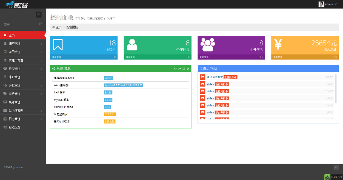Image resolution: width=343 pixels, height=180 pixels.
Task: Expand the 项目管理 submenu chevron
Action: pos(41,52)
